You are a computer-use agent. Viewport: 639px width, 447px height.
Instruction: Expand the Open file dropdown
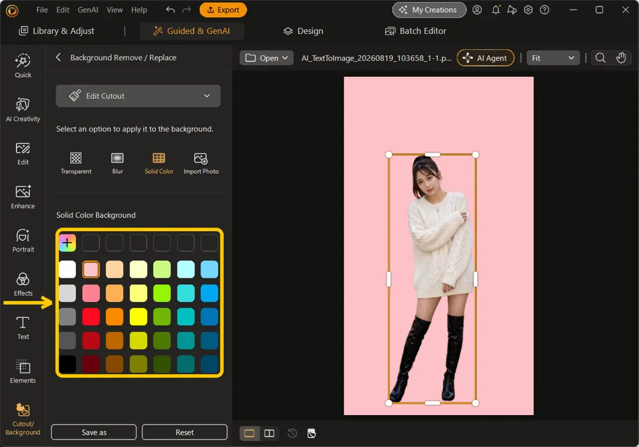[x=266, y=58]
